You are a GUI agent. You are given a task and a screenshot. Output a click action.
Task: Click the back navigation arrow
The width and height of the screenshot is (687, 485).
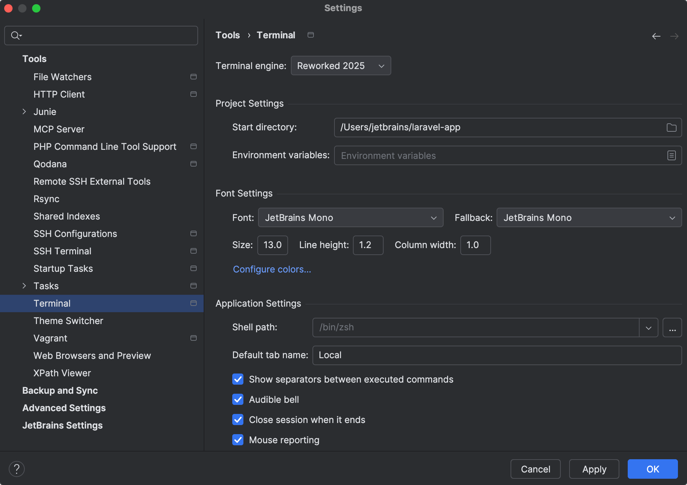(656, 36)
